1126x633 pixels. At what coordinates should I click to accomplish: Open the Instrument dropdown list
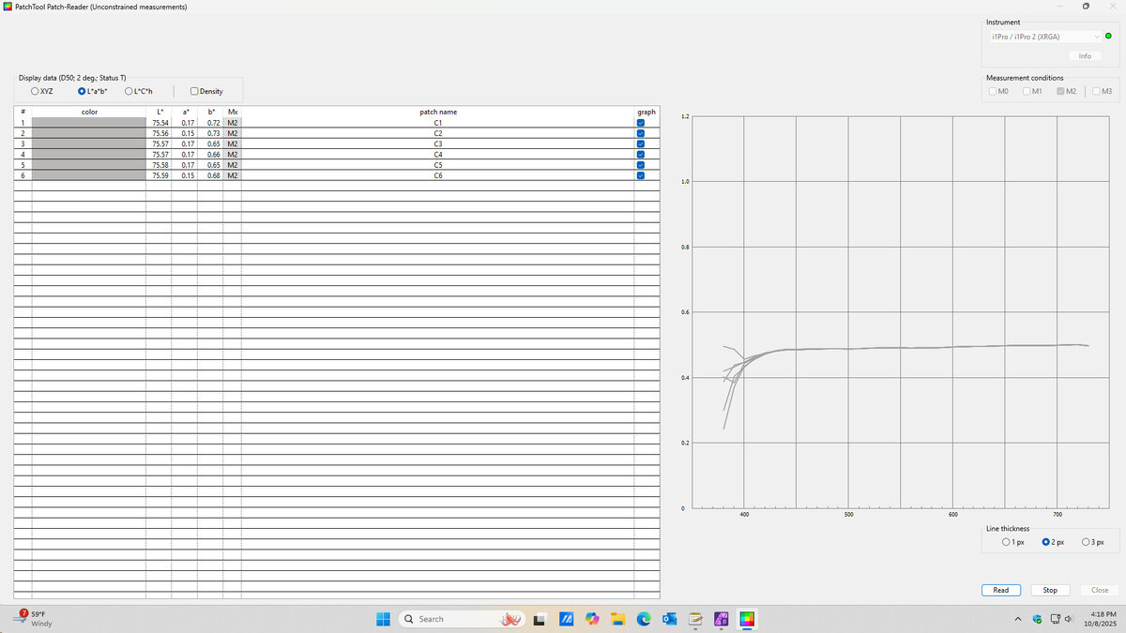pos(1045,37)
